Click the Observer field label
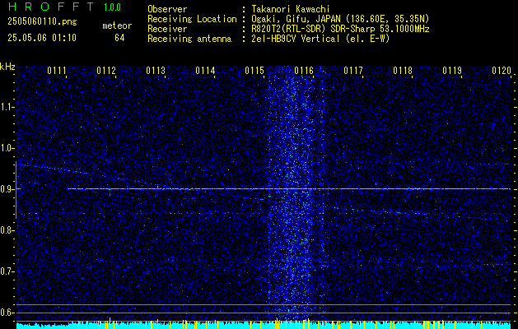This screenshot has width=518, height=329. (167, 9)
